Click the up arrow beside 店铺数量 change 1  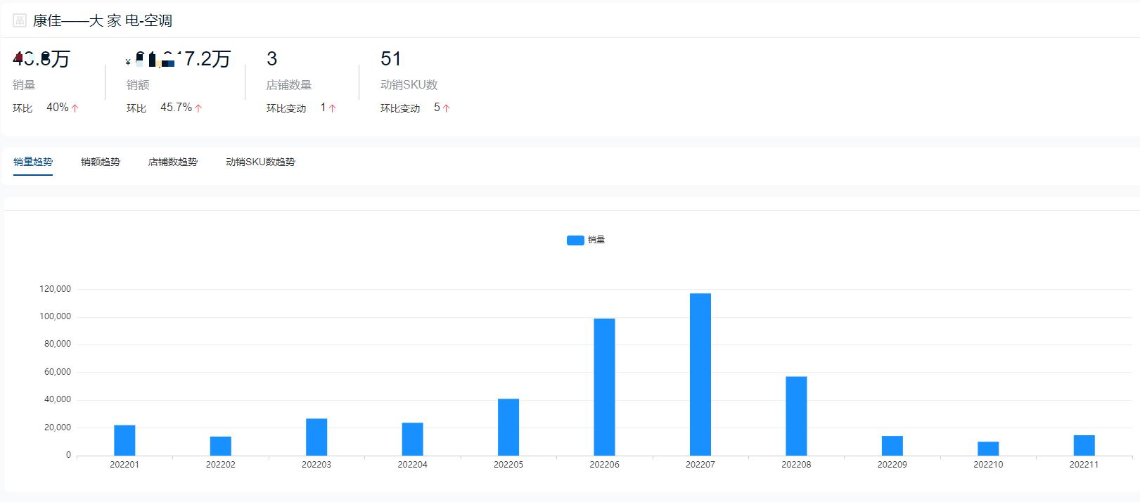click(x=332, y=108)
